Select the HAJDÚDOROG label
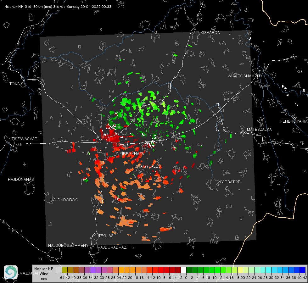The height and width of the screenshot is (283, 308). point(64,200)
